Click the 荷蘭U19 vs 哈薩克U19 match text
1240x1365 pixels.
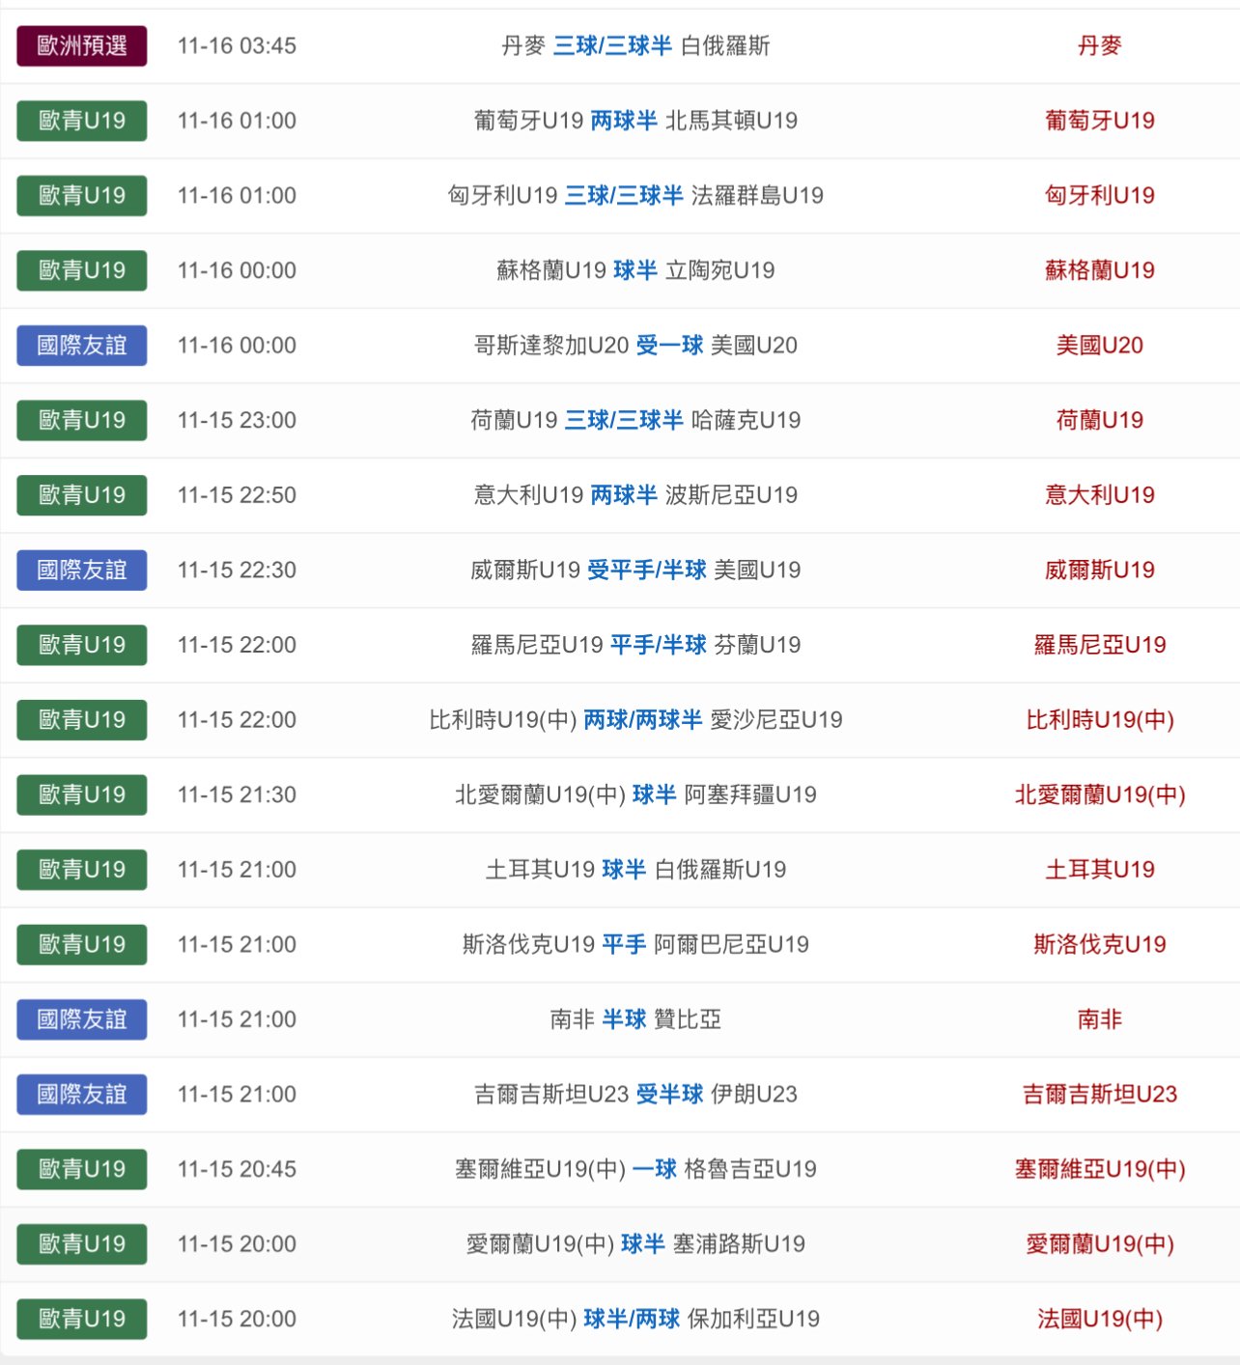[635, 421]
